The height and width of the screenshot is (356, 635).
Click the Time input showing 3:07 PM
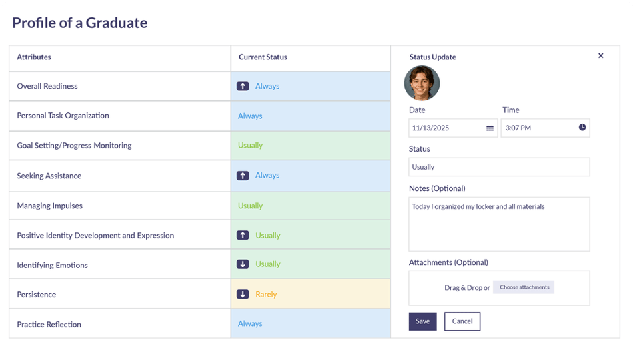coord(537,128)
